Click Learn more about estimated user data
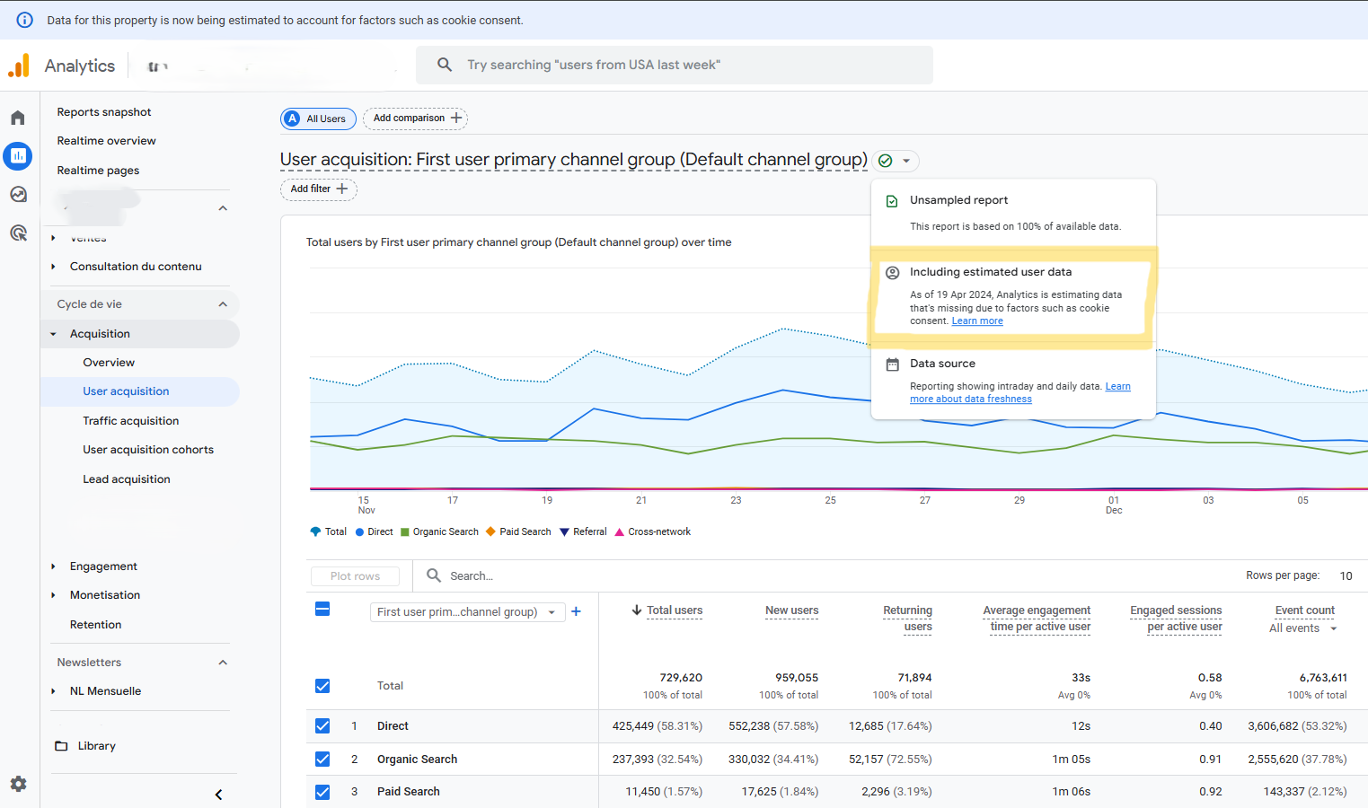The image size is (1368, 808). tap(977, 321)
